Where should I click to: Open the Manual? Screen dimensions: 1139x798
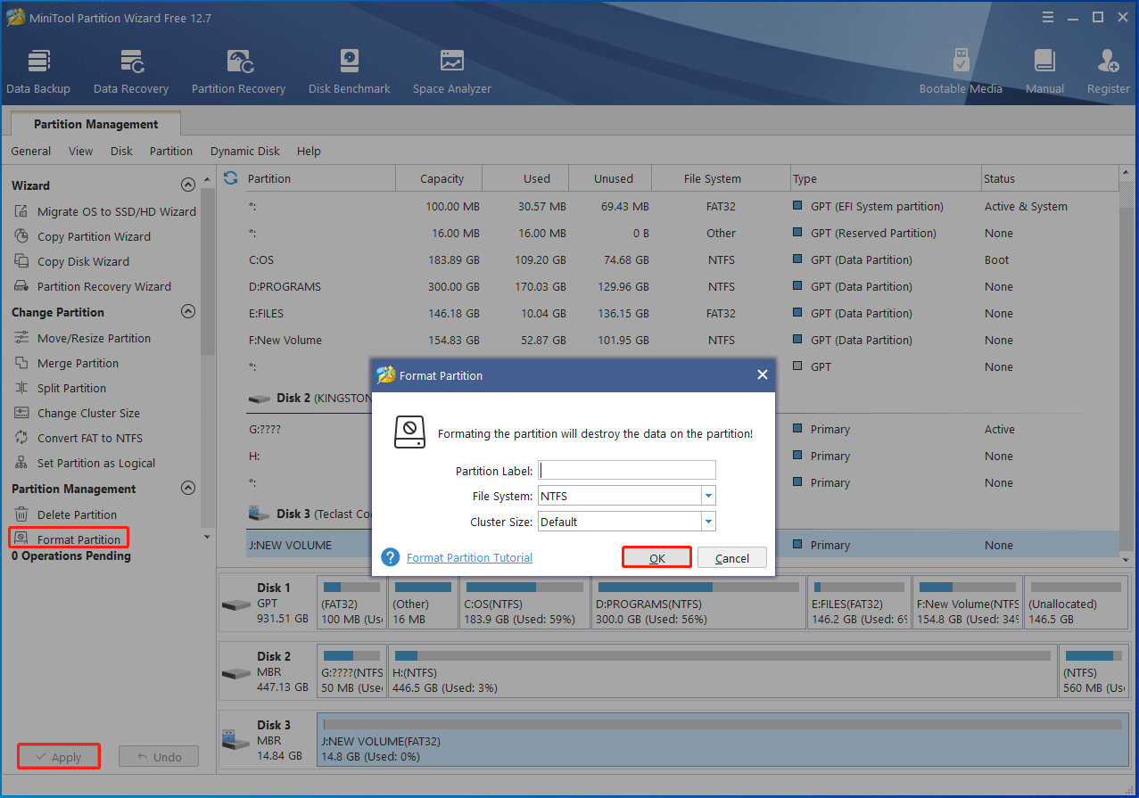1044,72
